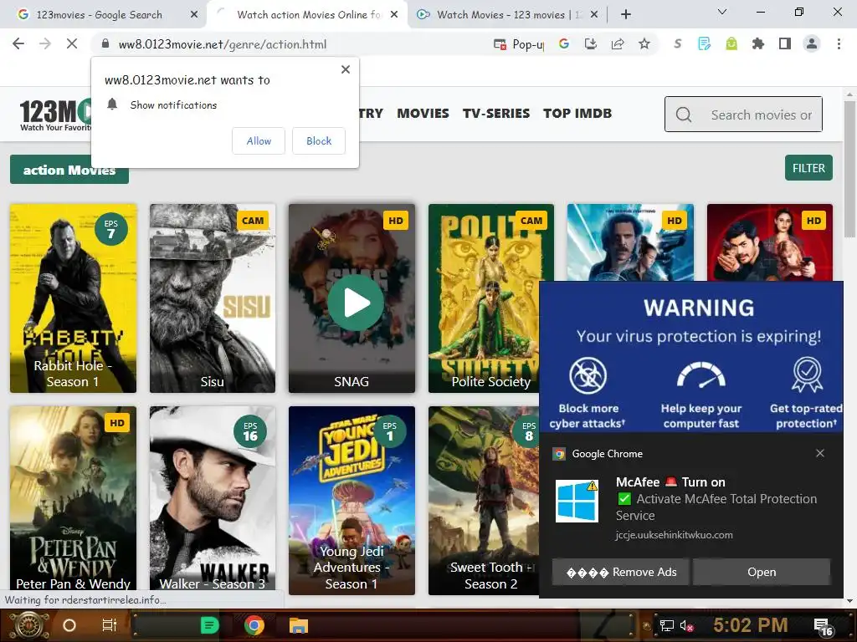The height and width of the screenshot is (642, 857).
Task: Stop loading the page
Action: point(72,43)
